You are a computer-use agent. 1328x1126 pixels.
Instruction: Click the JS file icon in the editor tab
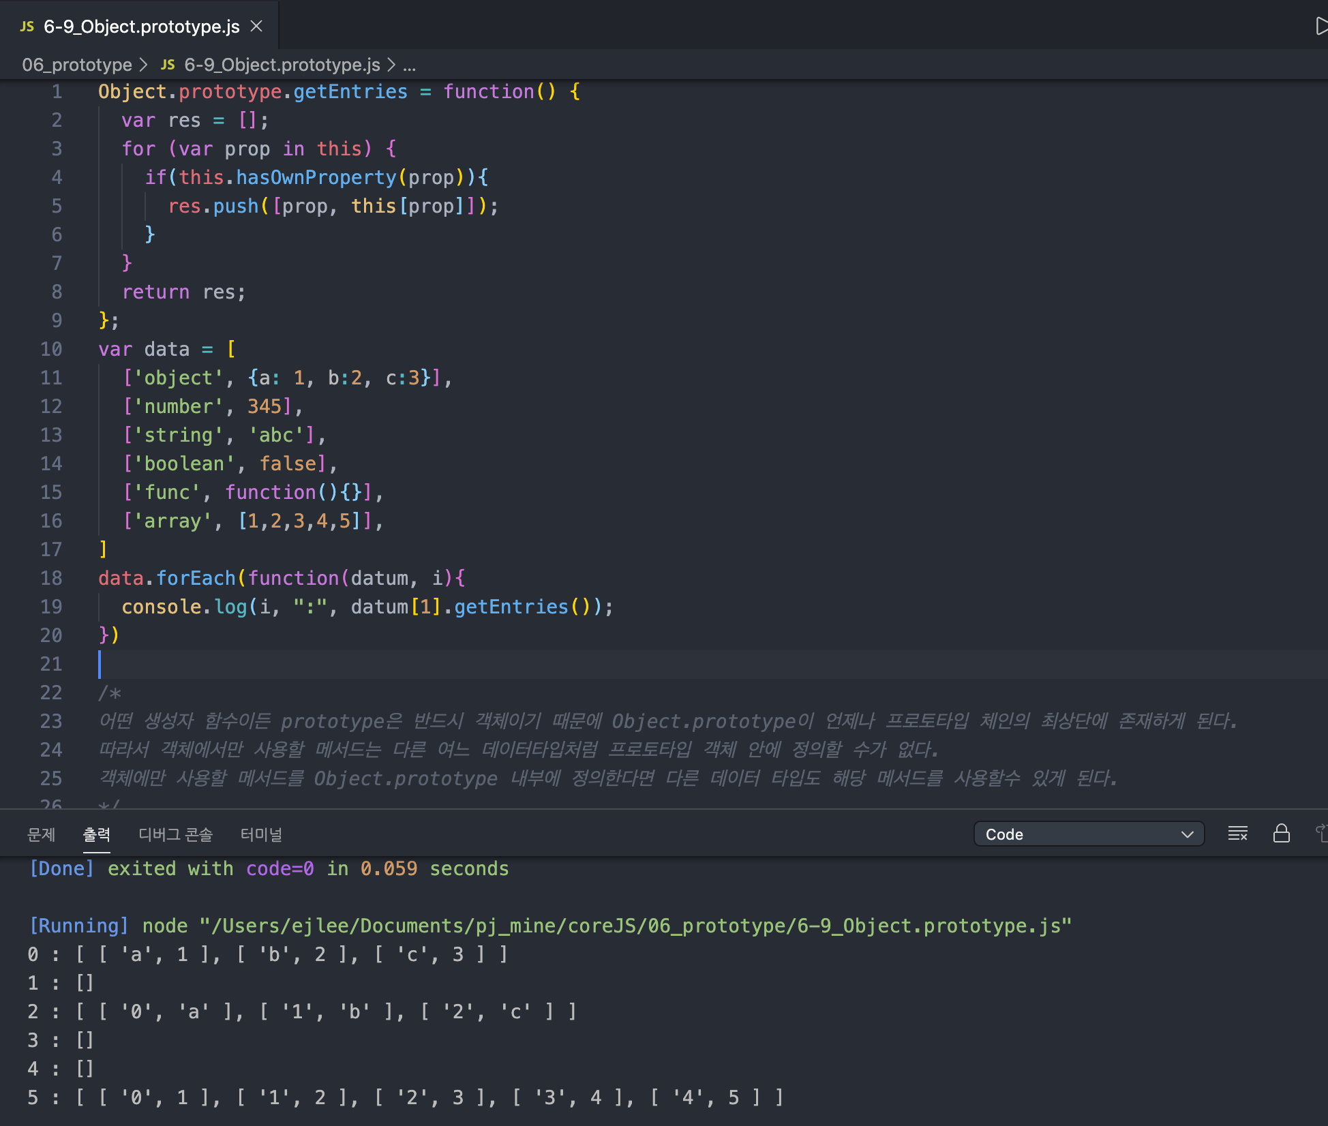click(27, 27)
